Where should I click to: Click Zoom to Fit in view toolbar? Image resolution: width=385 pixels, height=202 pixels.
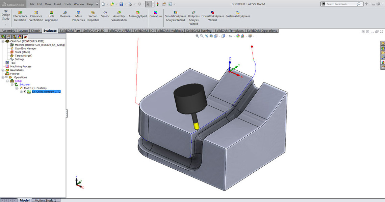tap(197, 36)
